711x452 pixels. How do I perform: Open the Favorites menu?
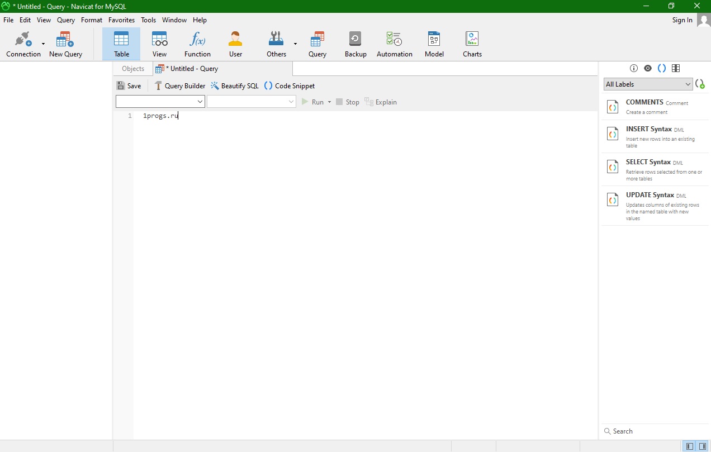[x=121, y=20]
